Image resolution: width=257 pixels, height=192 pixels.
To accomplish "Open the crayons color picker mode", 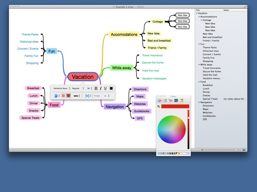I will [182, 100].
